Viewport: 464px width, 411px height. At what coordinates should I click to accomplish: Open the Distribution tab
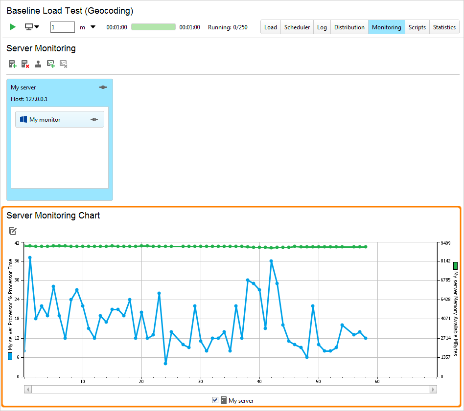coord(349,27)
